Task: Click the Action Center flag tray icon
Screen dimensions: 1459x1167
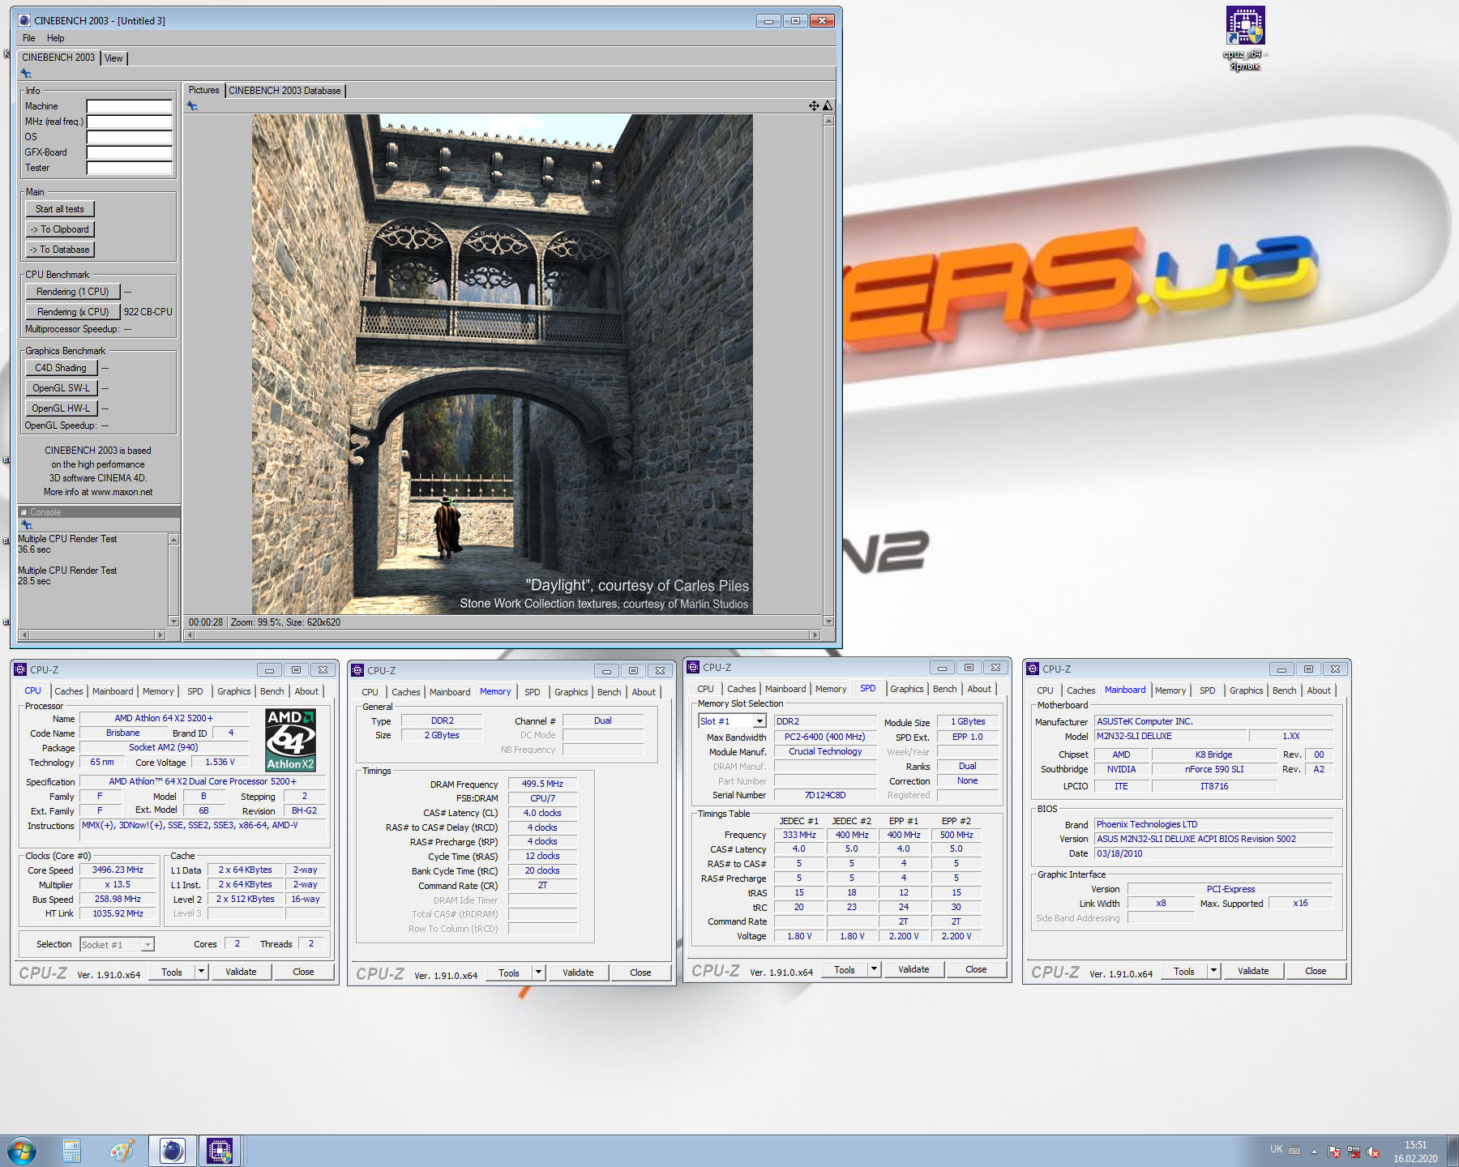Action: pos(1334,1152)
